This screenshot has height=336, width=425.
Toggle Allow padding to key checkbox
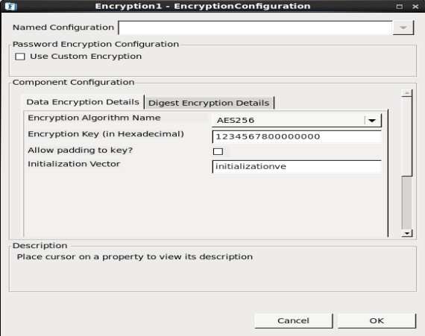[218, 152]
